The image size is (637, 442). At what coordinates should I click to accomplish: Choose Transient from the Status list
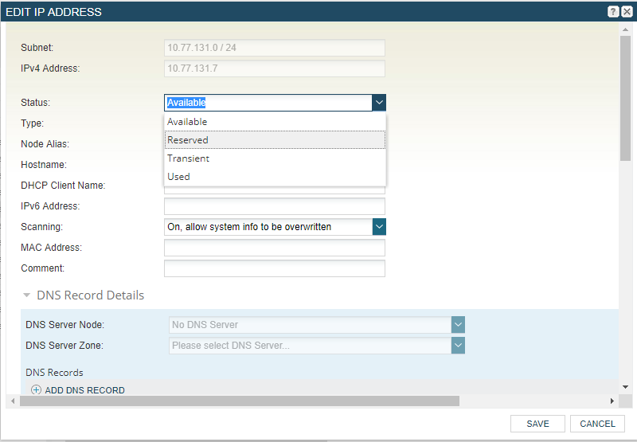(x=275, y=158)
